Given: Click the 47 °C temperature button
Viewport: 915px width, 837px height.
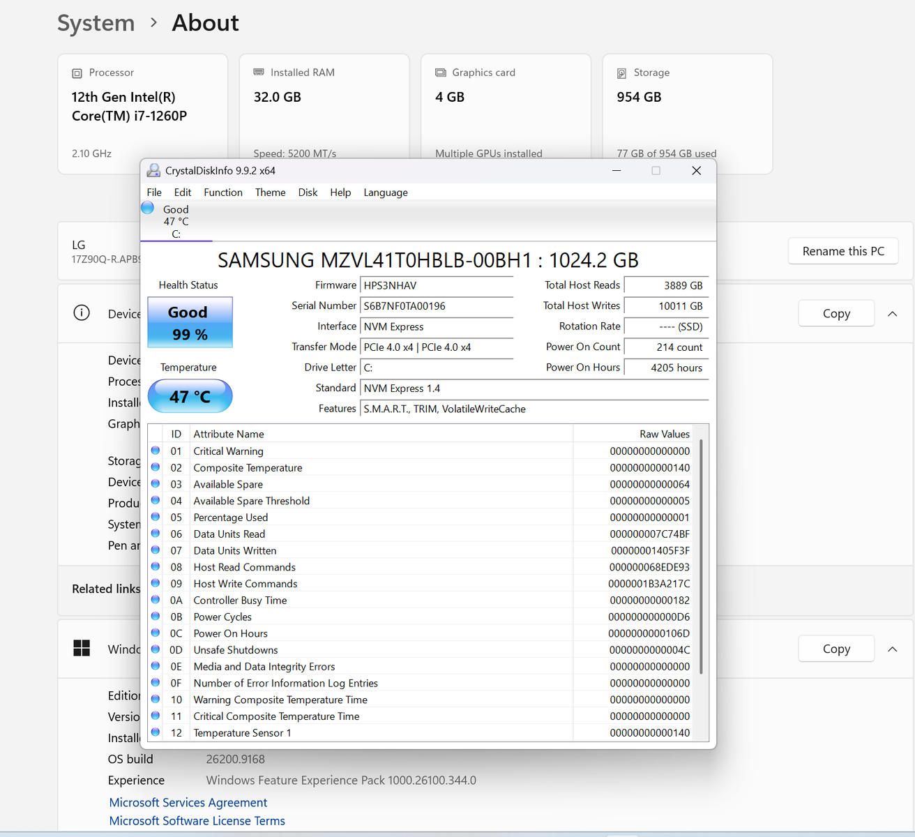Looking at the screenshot, I should [190, 396].
